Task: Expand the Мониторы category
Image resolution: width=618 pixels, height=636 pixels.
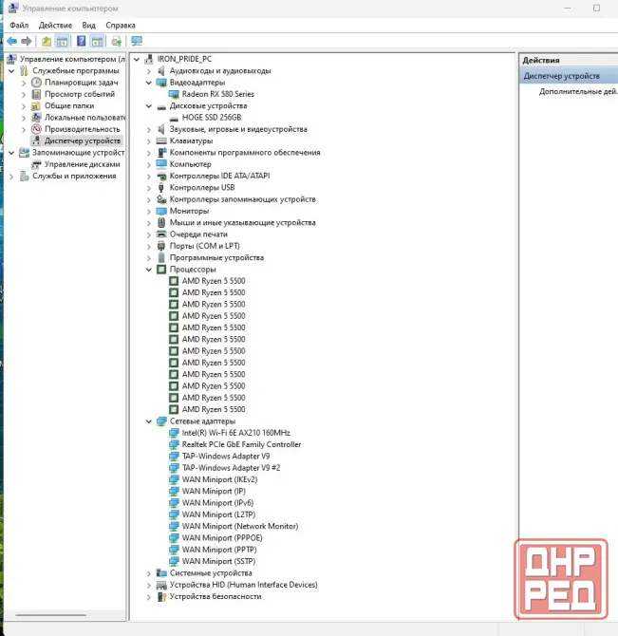Action: 149,212
